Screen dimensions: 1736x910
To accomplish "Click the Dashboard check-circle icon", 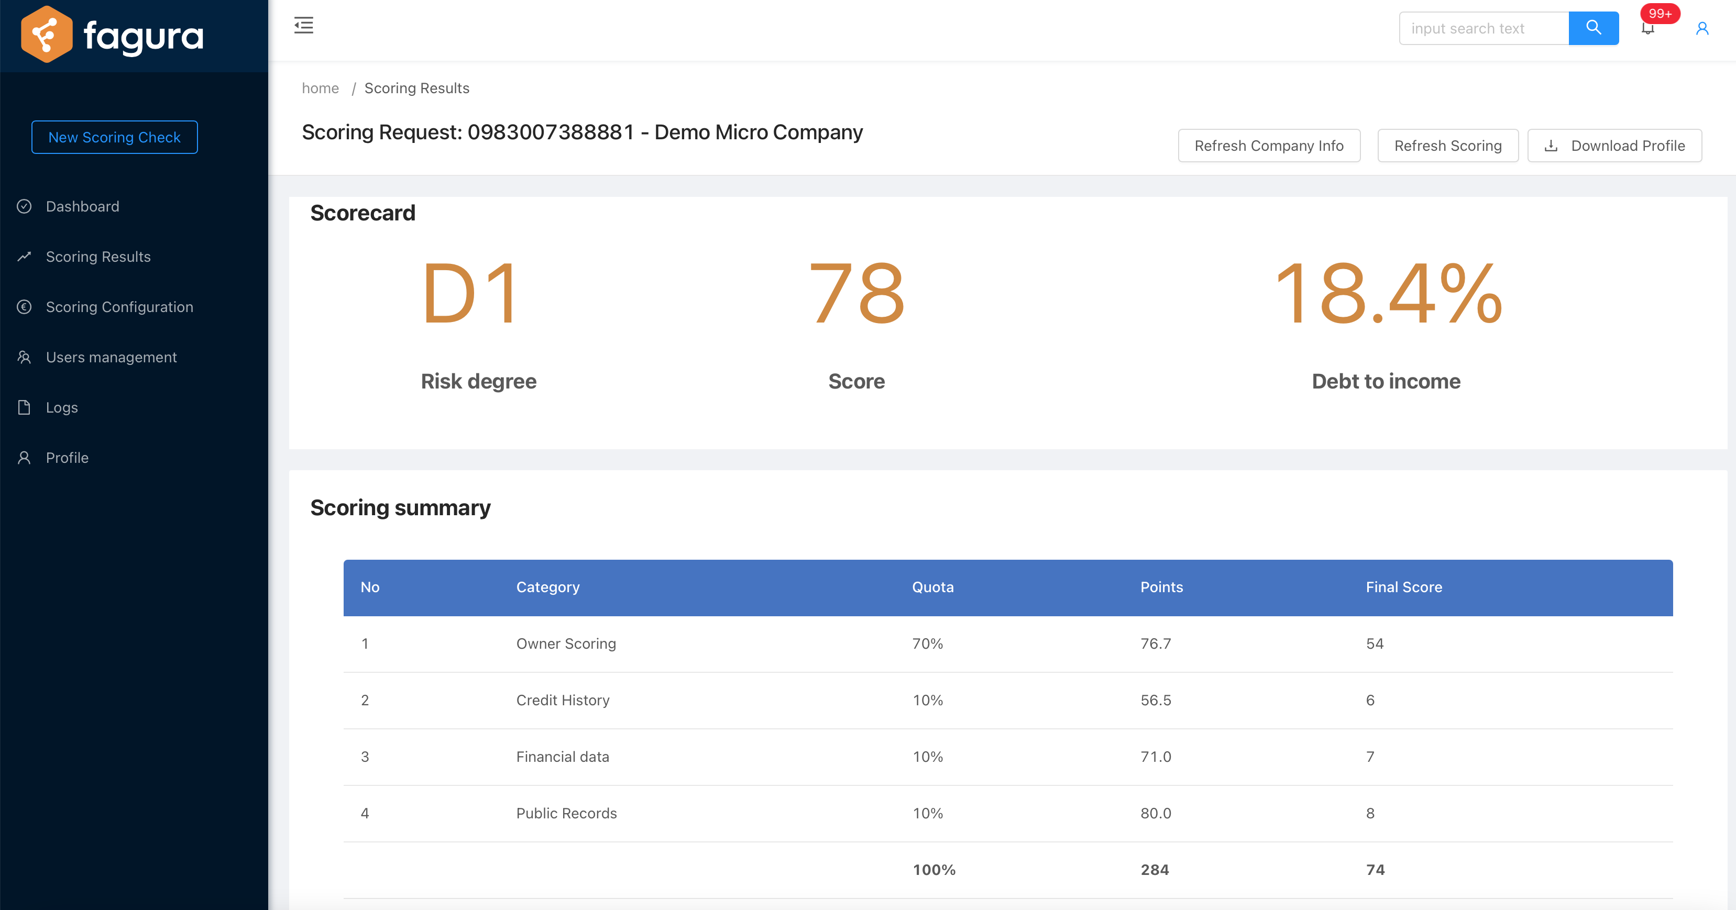I will [24, 206].
